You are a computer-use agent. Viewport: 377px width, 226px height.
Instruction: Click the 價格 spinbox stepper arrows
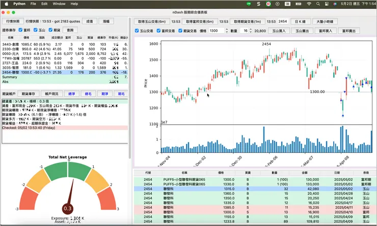pos(226,31)
